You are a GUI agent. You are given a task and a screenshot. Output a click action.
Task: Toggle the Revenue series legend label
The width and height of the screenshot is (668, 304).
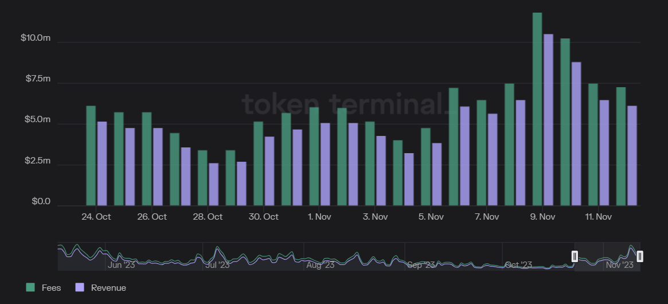(x=108, y=288)
